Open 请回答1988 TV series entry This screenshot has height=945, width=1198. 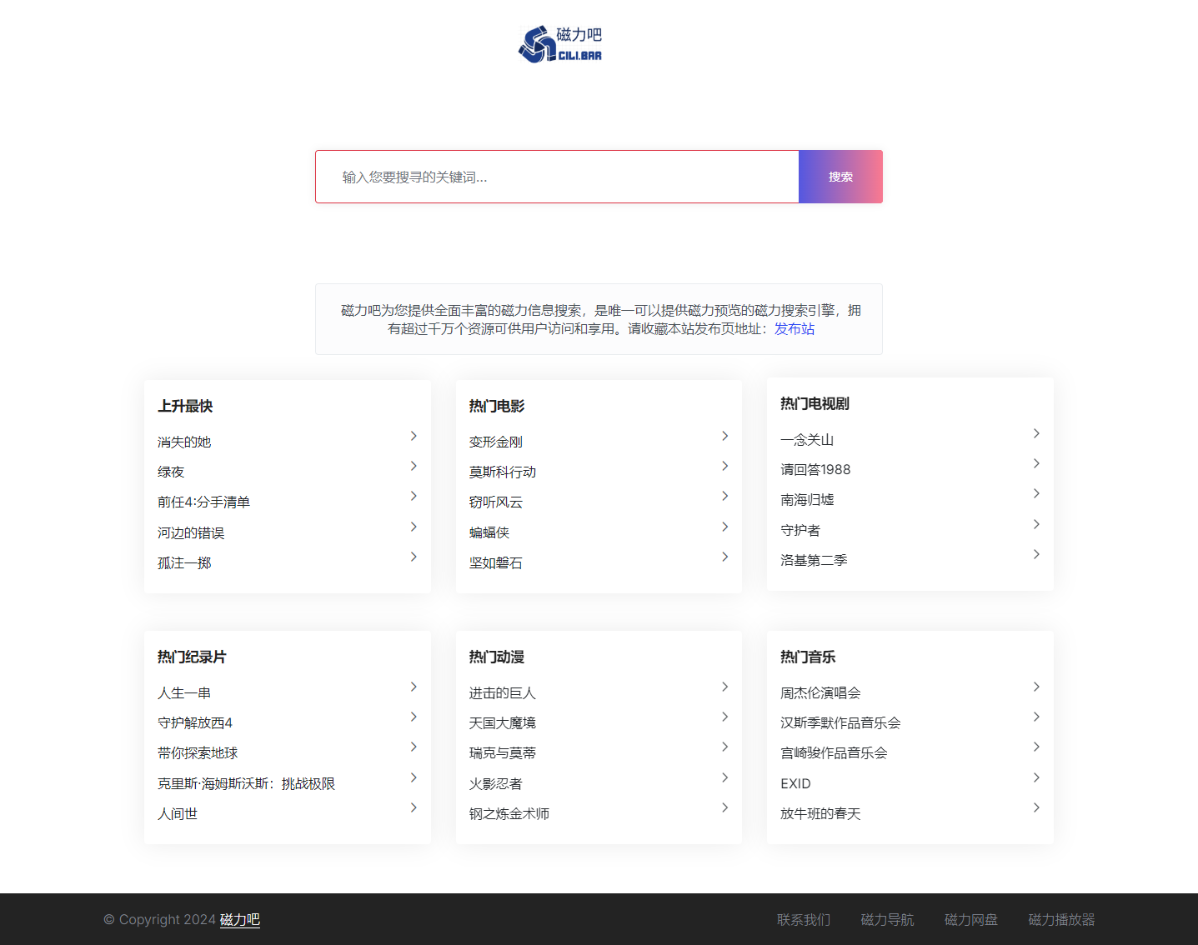point(815,469)
